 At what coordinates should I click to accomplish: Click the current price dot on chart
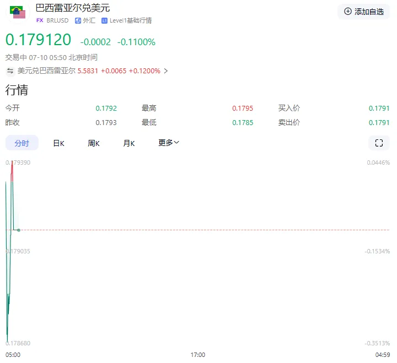tap(19, 230)
